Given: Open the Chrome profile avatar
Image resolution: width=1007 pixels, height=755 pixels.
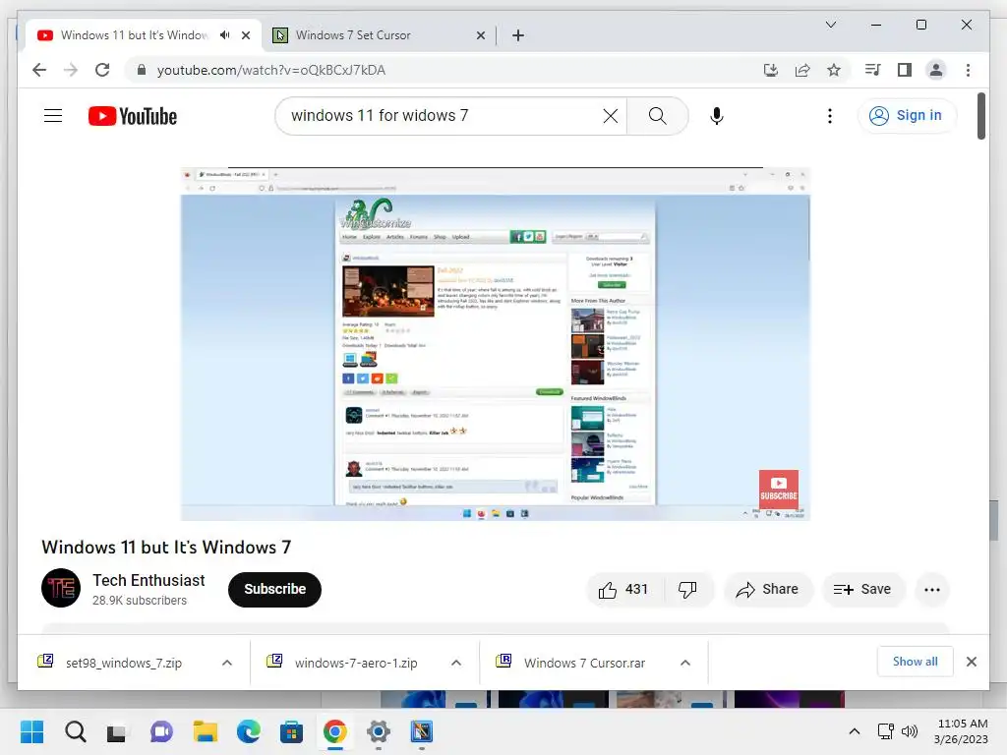Looking at the screenshot, I should (x=936, y=70).
